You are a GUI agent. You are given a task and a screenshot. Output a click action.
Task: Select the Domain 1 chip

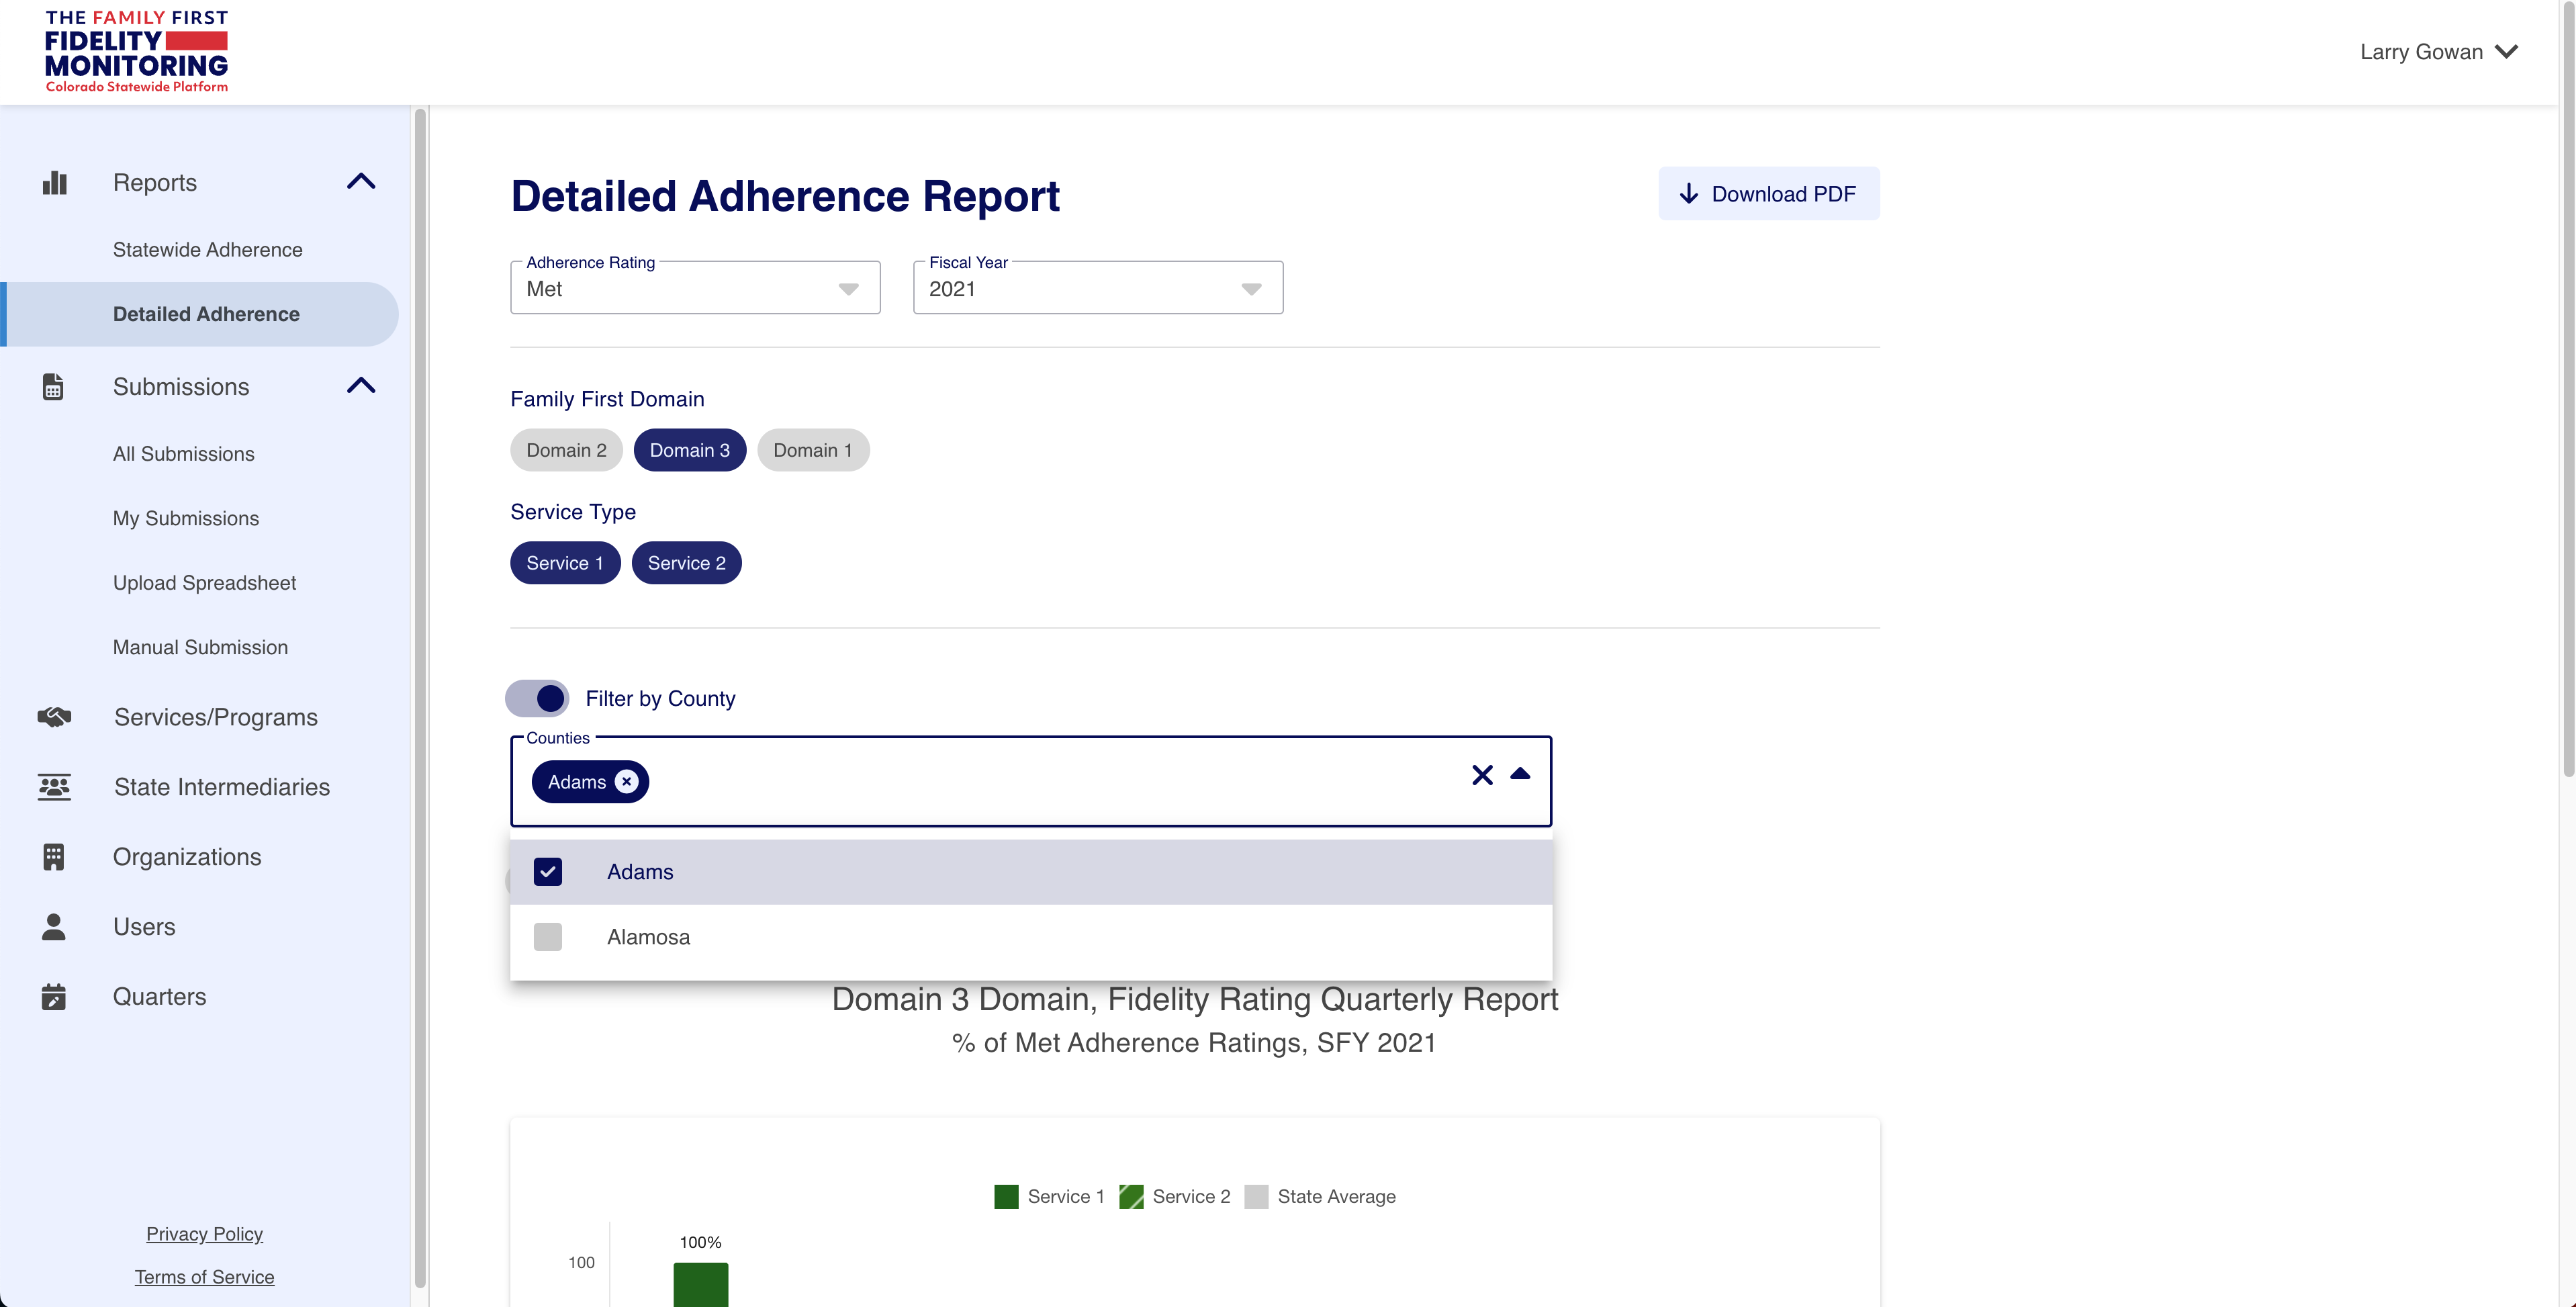click(x=813, y=450)
